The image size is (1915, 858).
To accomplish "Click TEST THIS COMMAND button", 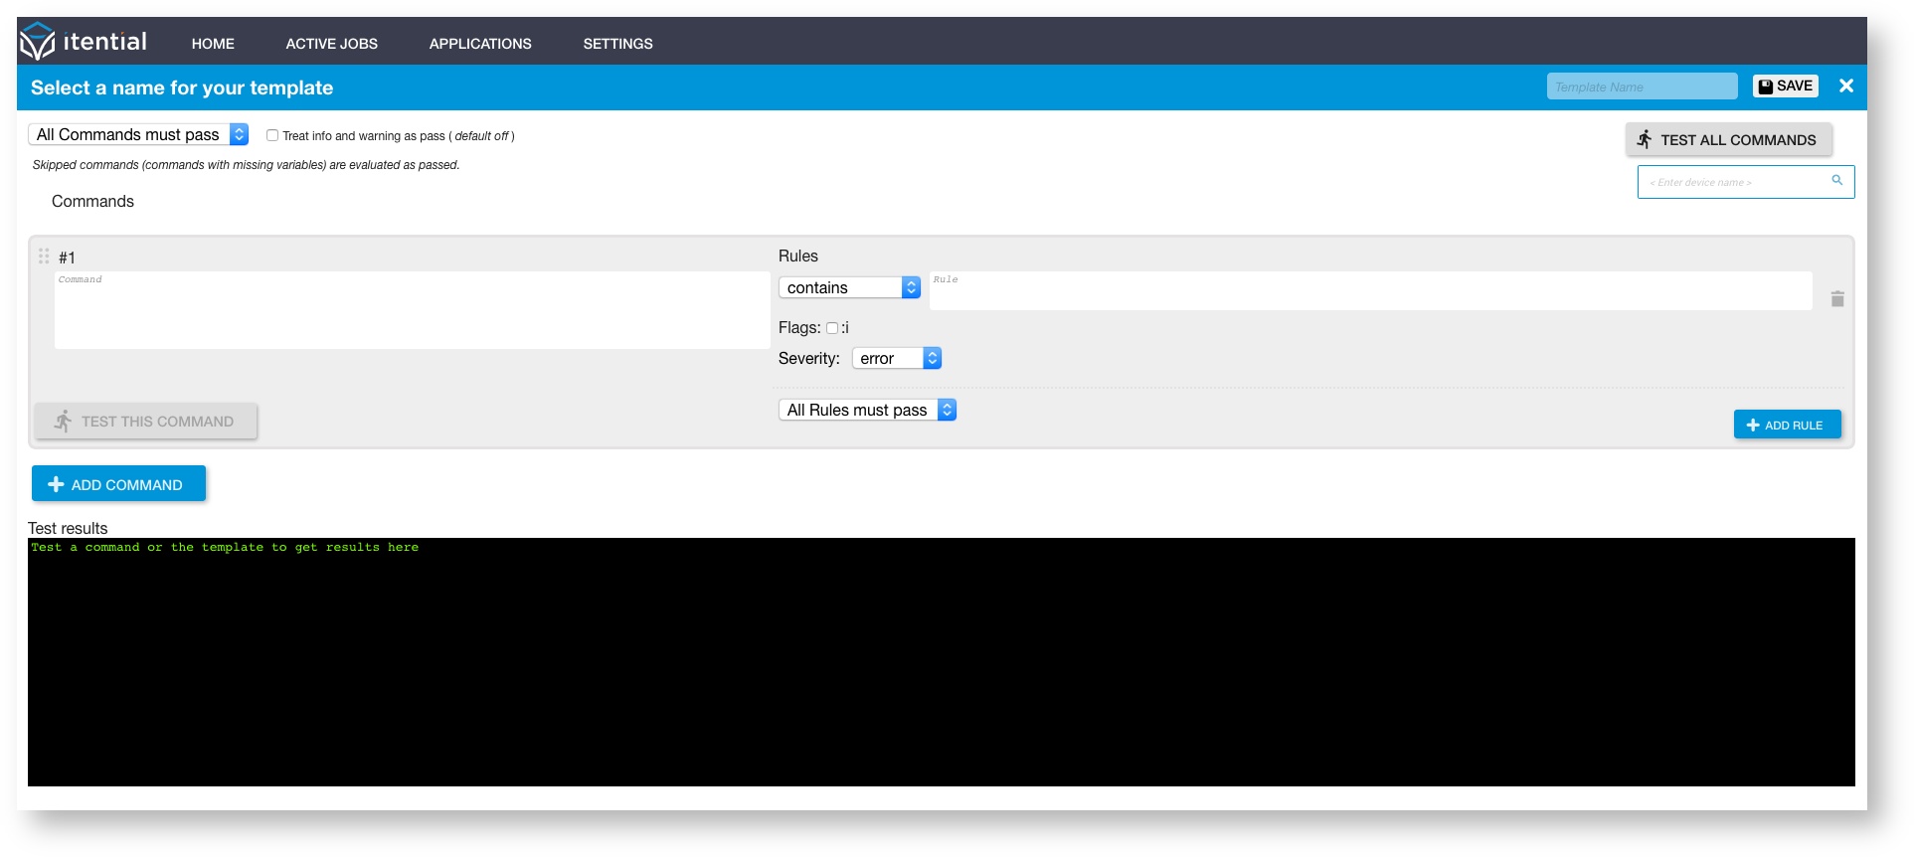I will click(146, 422).
